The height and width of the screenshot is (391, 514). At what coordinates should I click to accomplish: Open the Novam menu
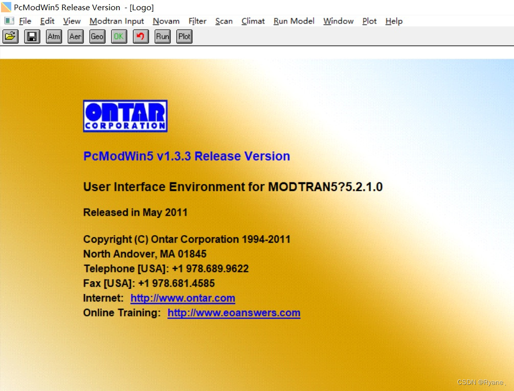pos(166,21)
